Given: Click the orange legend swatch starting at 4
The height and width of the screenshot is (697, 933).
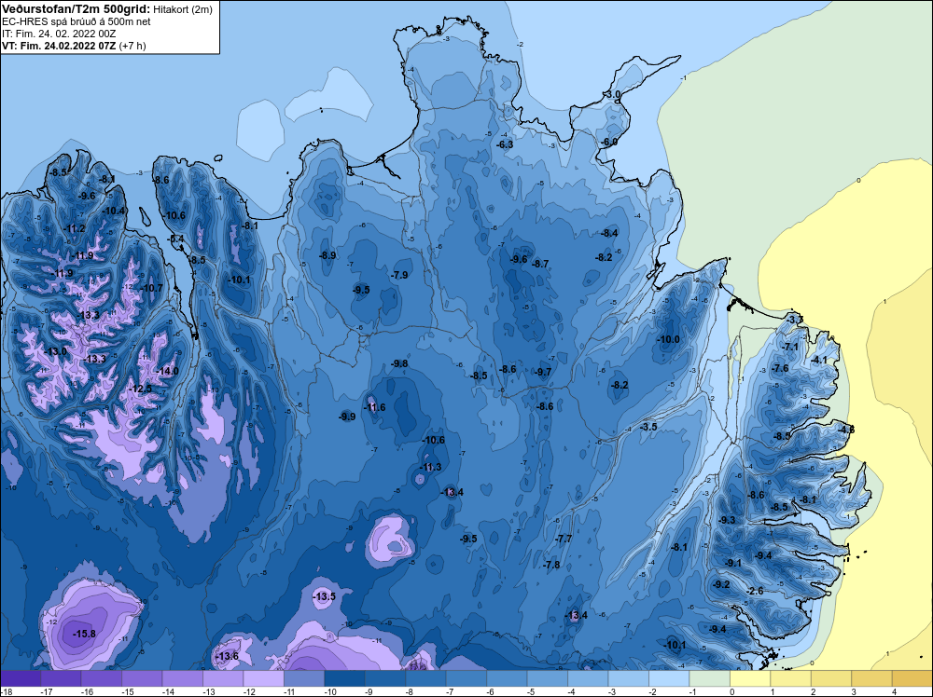Looking at the screenshot, I should [912, 679].
